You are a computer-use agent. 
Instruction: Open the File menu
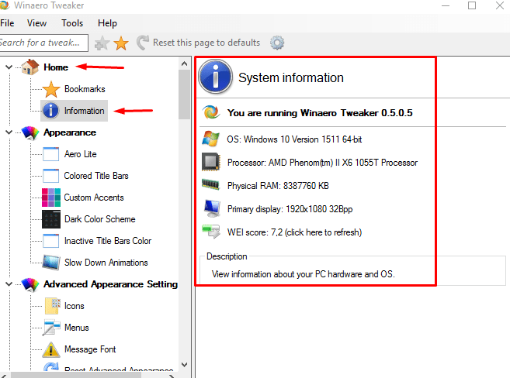7,23
